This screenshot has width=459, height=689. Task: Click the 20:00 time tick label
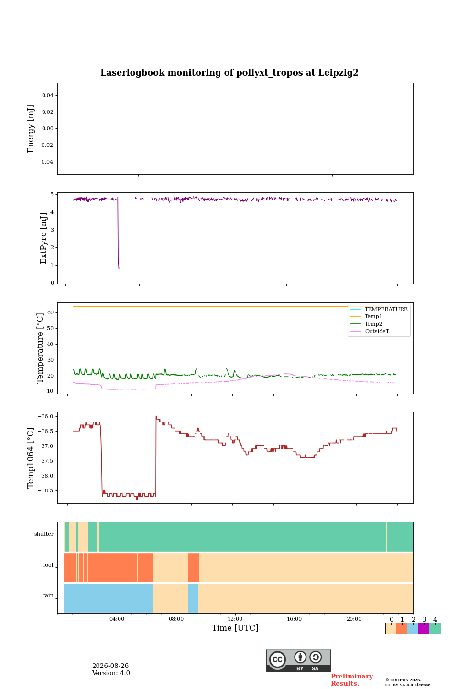click(354, 619)
